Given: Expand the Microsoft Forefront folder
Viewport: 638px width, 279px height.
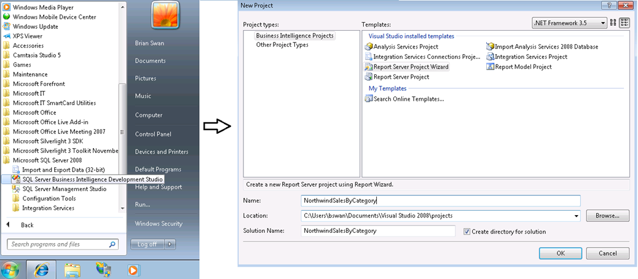Looking at the screenshot, I should pos(34,84).
